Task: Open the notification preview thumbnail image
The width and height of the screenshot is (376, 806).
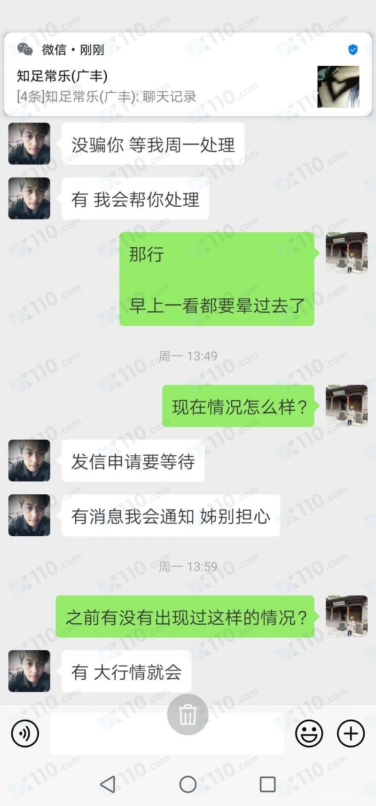Action: pyautogui.click(x=338, y=87)
